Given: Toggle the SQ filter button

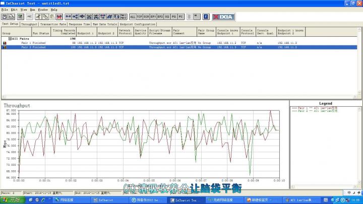Looking at the screenshot, I should pos(167,17).
